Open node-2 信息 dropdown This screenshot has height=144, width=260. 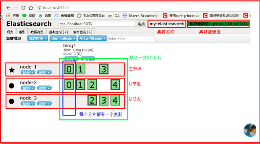[28, 88]
